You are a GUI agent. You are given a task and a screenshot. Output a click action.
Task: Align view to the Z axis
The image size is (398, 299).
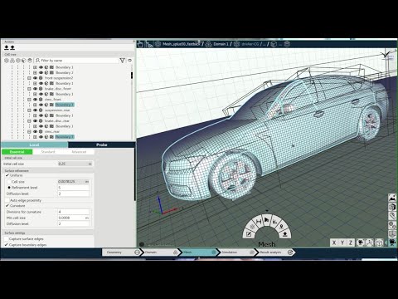[351, 243]
